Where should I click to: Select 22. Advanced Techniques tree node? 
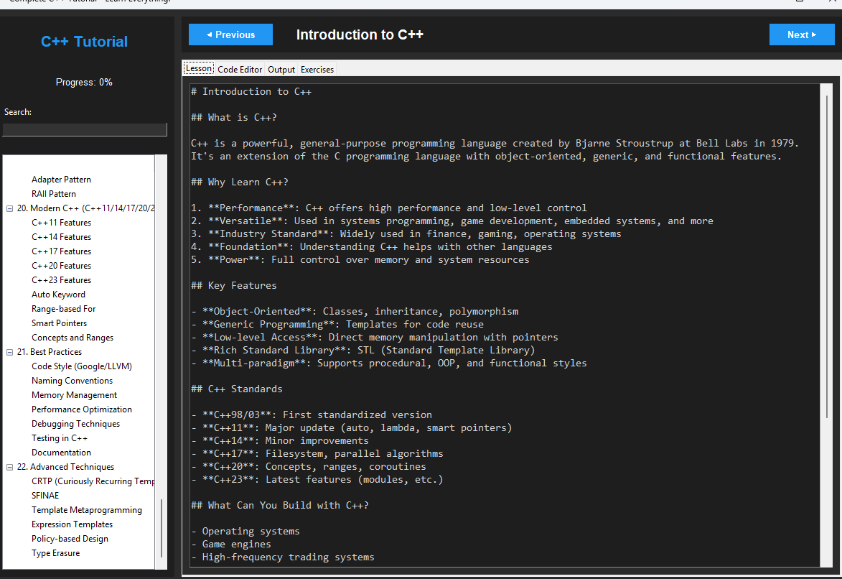pos(65,467)
